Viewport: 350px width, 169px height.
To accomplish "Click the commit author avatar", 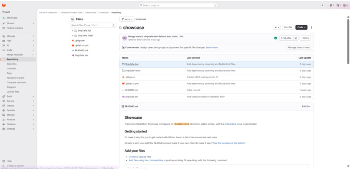I will point(124,38).
